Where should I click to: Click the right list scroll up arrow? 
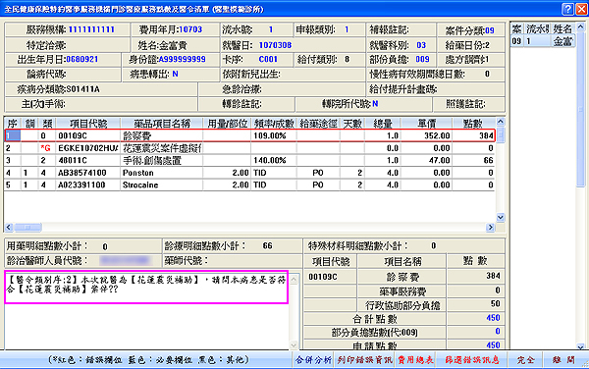581,26
